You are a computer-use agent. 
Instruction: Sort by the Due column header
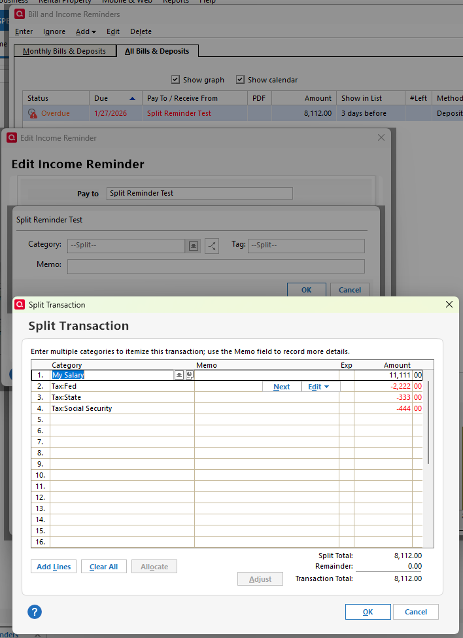pos(115,98)
